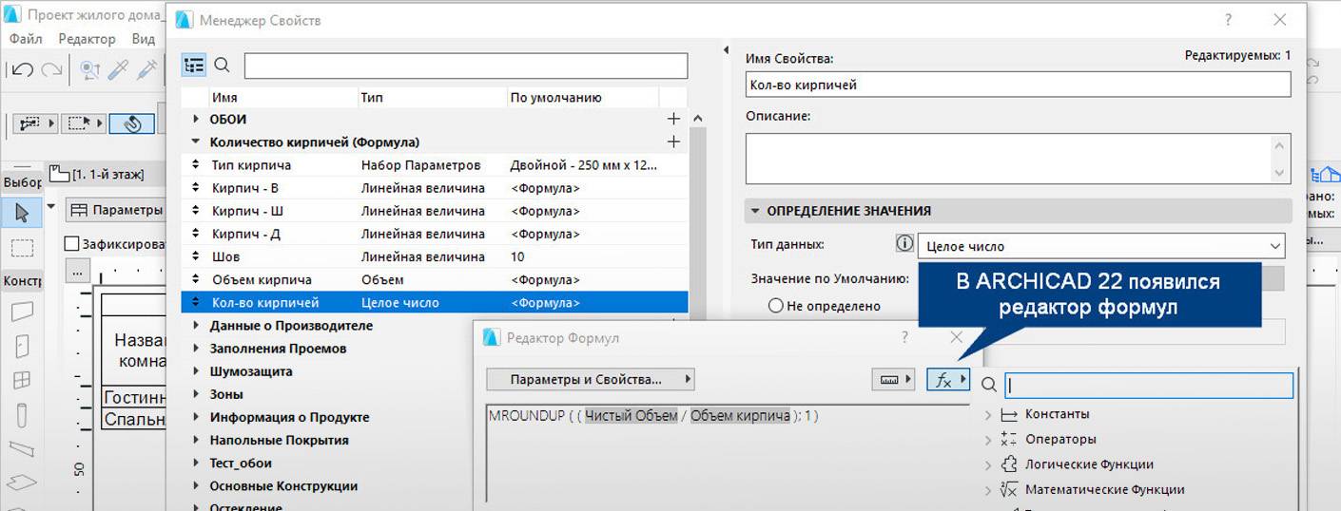
Task: Click the Тип column header
Action: [431, 98]
